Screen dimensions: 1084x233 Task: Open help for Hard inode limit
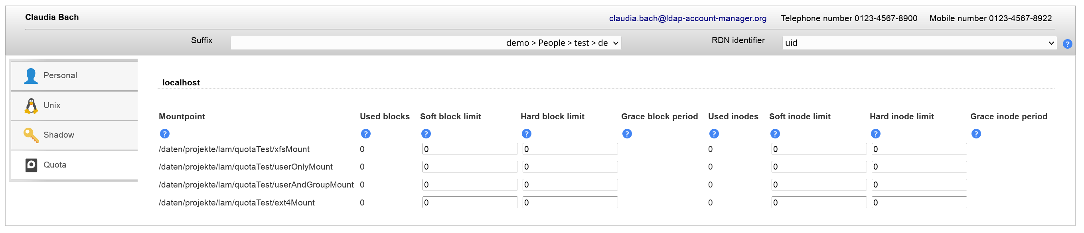click(876, 134)
